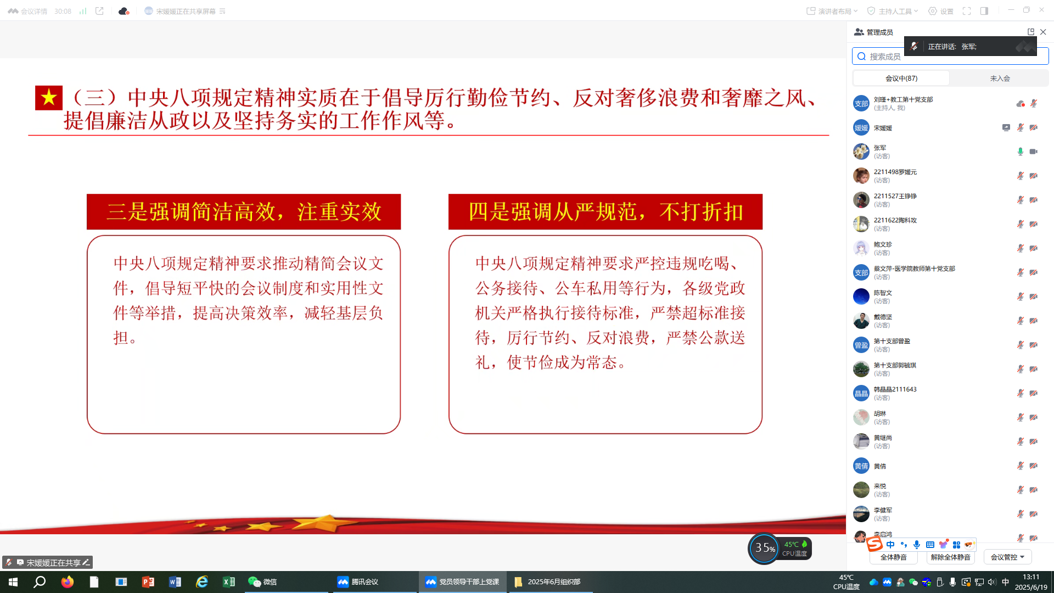Viewport: 1054px width, 593px height.
Task: Click 全体静音 button
Action: [x=893, y=557]
